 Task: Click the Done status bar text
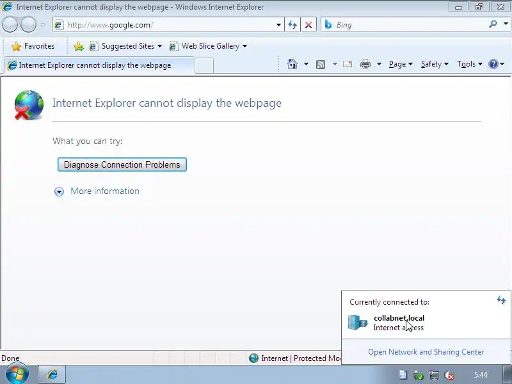click(x=10, y=358)
